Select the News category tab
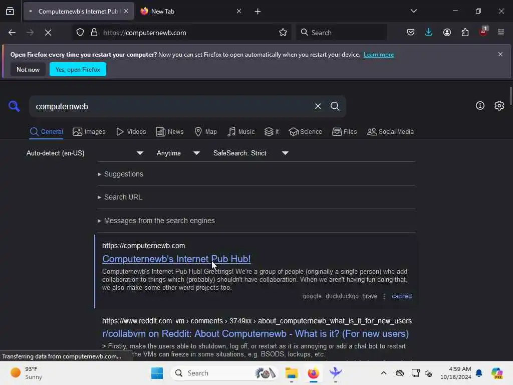Viewport: 513px width, 385px height. [x=169, y=132]
